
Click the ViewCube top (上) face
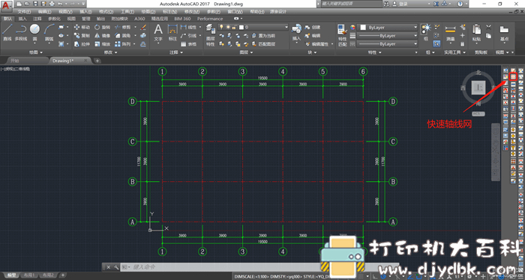[x=478, y=88]
